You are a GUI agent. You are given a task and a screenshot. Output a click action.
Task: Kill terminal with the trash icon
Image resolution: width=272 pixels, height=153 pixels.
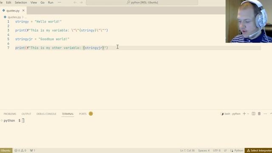tap(259, 114)
